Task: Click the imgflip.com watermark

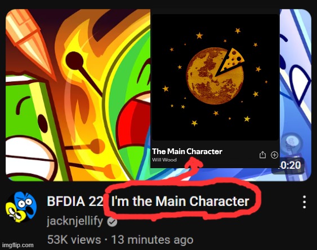Action: click(x=18, y=245)
